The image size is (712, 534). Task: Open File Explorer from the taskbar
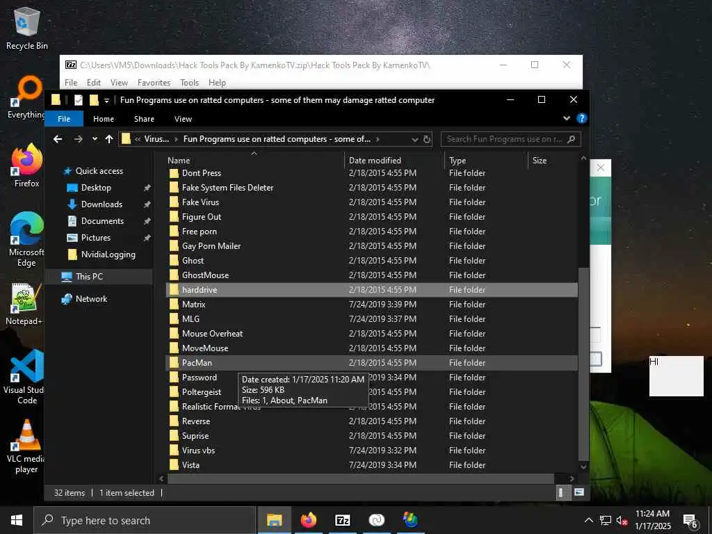(274, 520)
